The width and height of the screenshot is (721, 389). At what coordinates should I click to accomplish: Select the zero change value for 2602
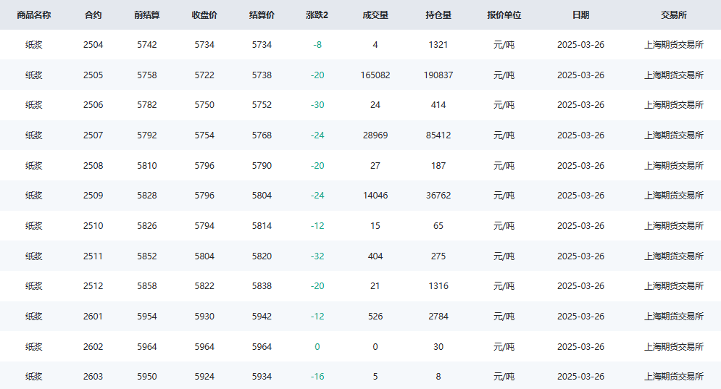coord(317,347)
